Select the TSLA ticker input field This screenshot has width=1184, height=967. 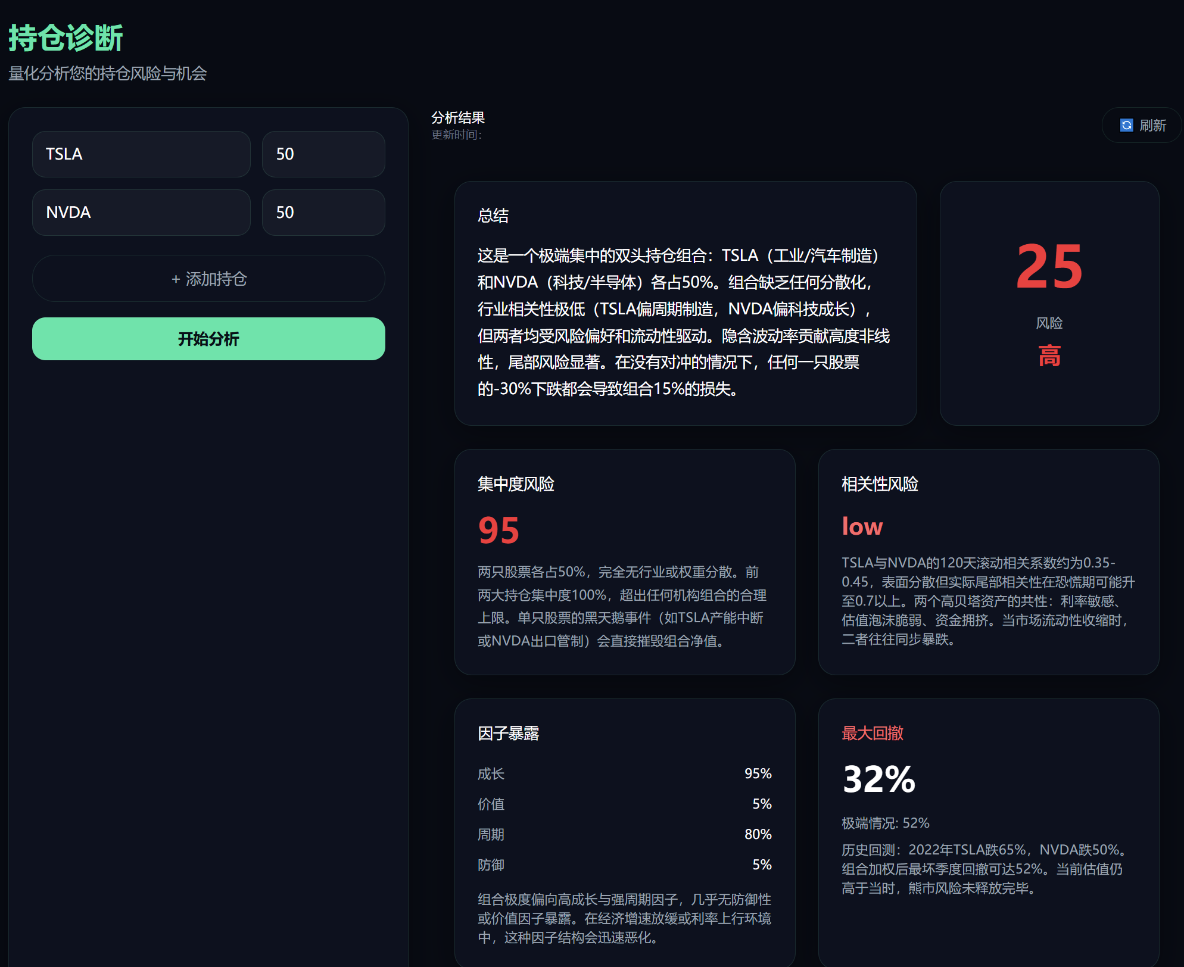[x=141, y=154]
